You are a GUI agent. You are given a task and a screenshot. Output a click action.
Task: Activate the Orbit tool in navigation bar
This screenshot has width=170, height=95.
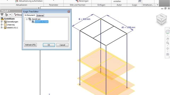[x=168, y=49]
